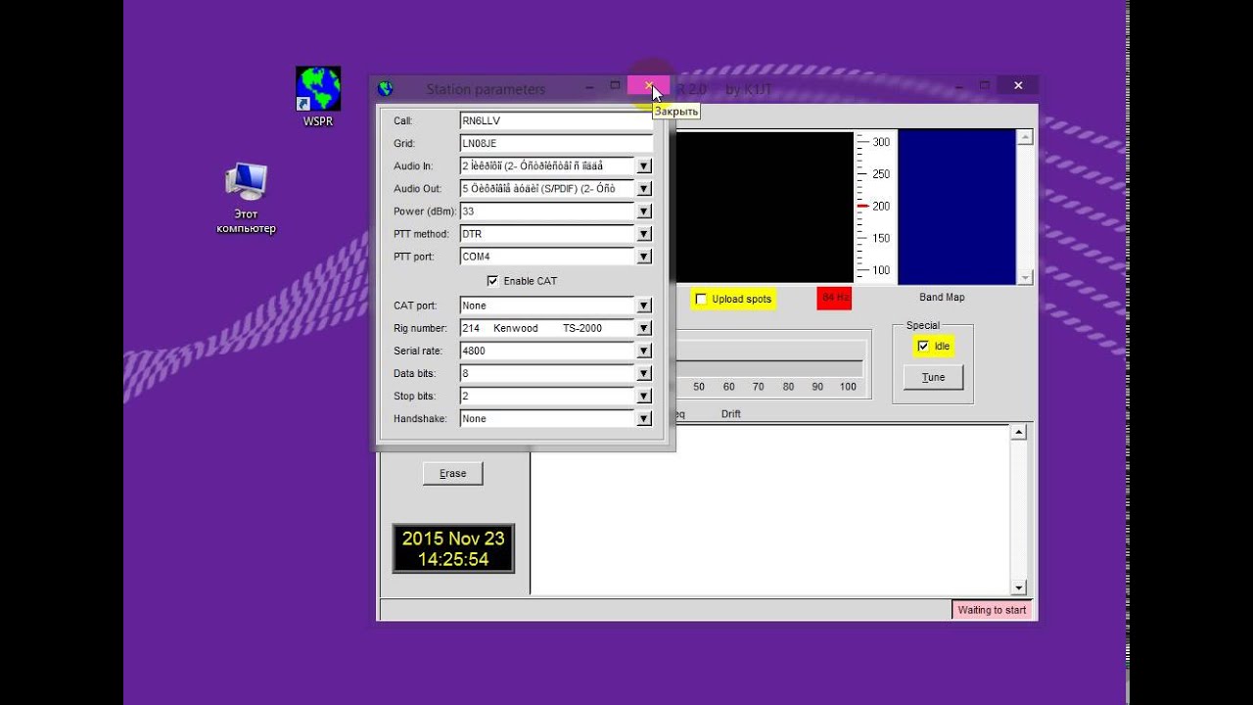Open the Serial rate dropdown
This screenshot has height=705, width=1253.
[644, 351]
